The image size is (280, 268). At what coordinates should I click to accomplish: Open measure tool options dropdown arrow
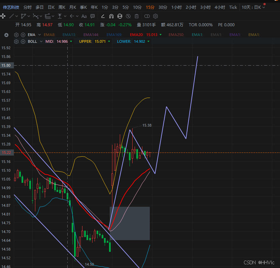point(65,16)
